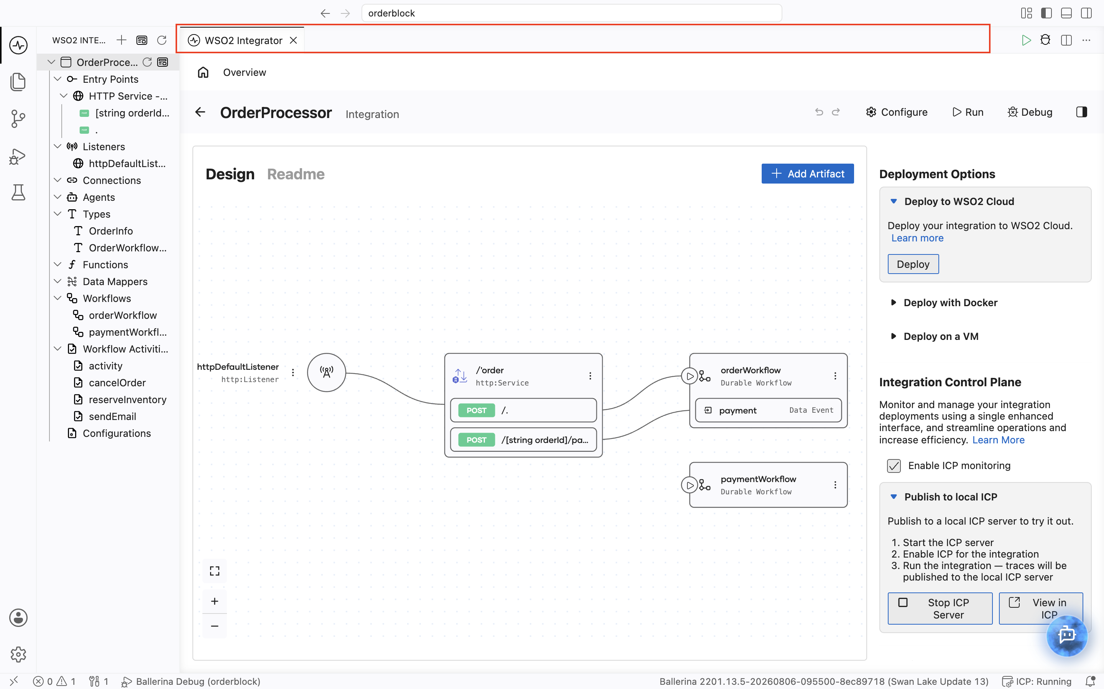Open the WSO2 Integrator activity bar icon
The height and width of the screenshot is (689, 1104).
pyautogui.click(x=18, y=45)
